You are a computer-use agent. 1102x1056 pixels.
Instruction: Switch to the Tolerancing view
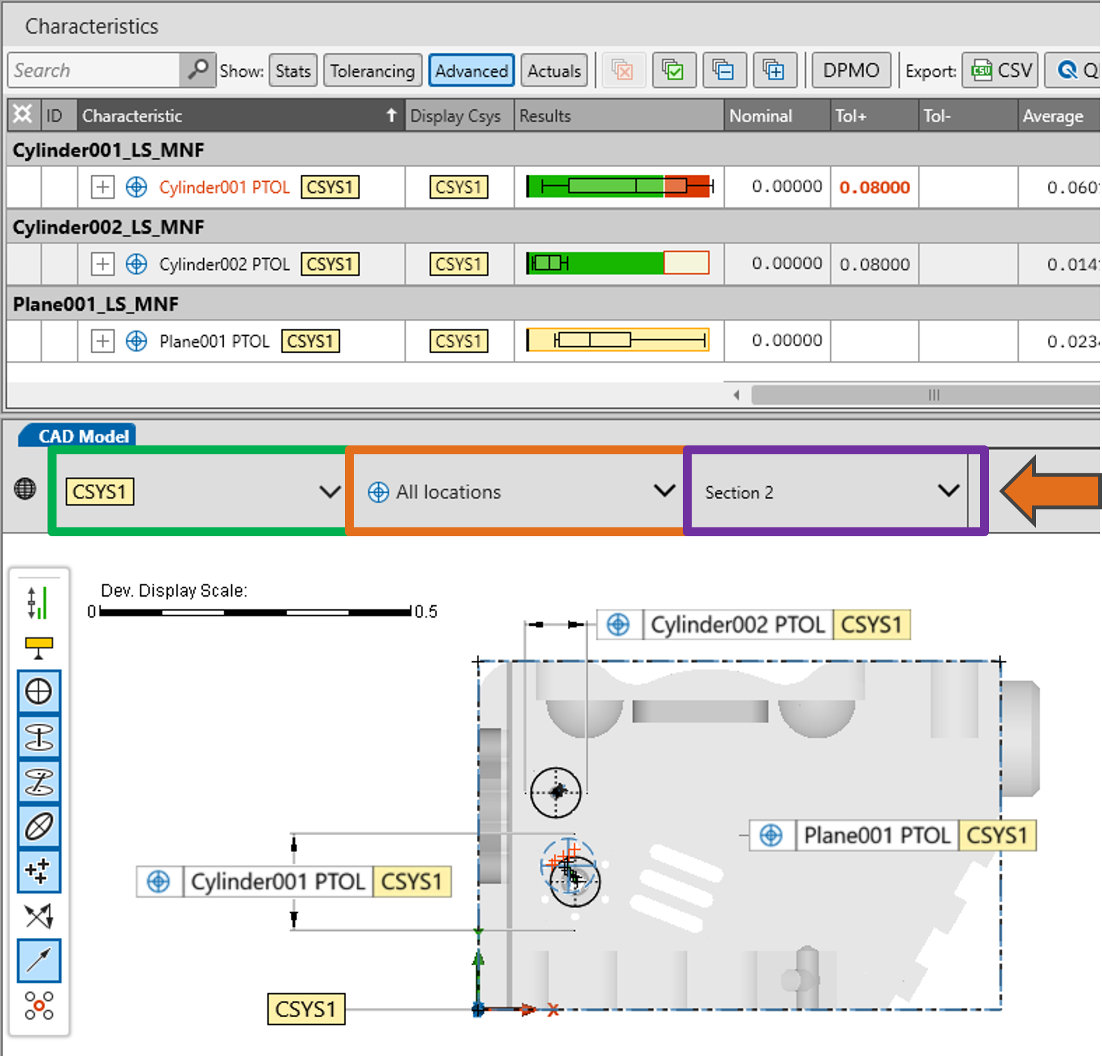pyautogui.click(x=372, y=71)
